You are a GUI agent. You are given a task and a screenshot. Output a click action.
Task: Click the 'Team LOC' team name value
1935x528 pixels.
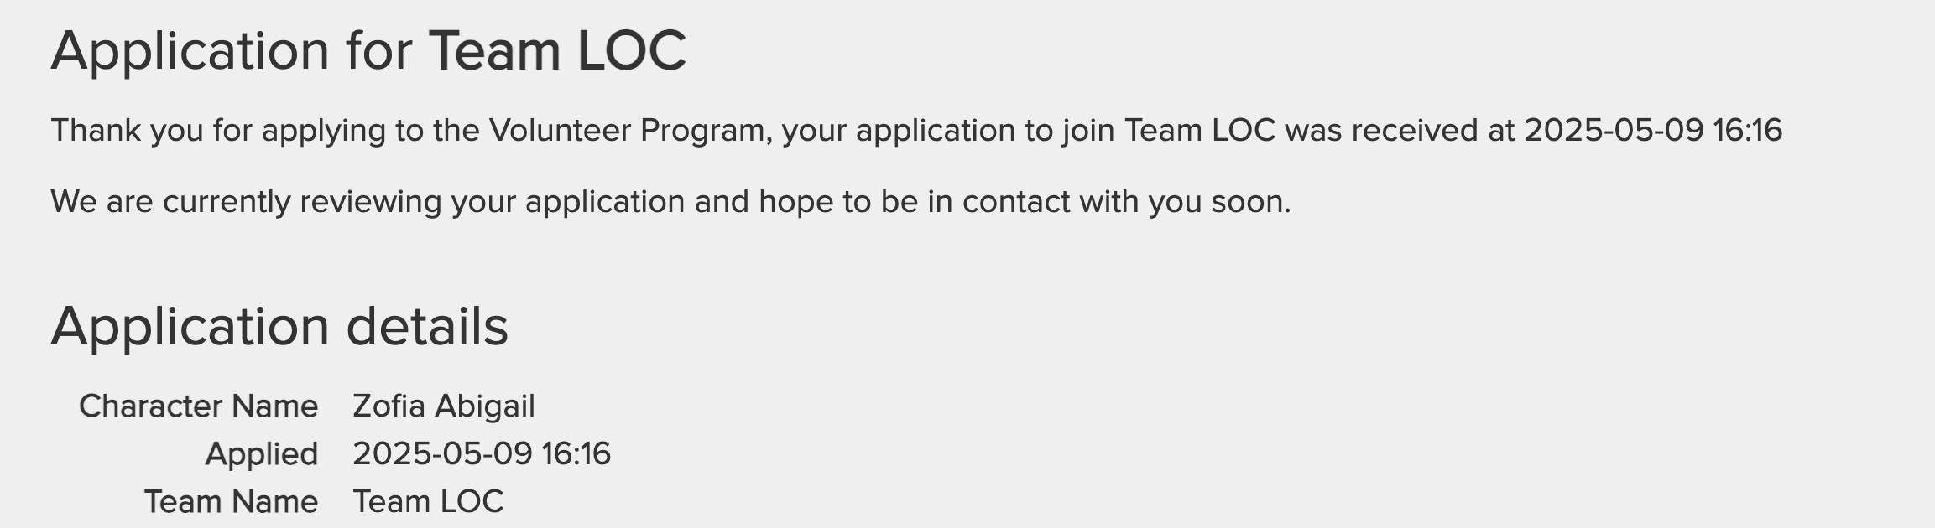428,501
